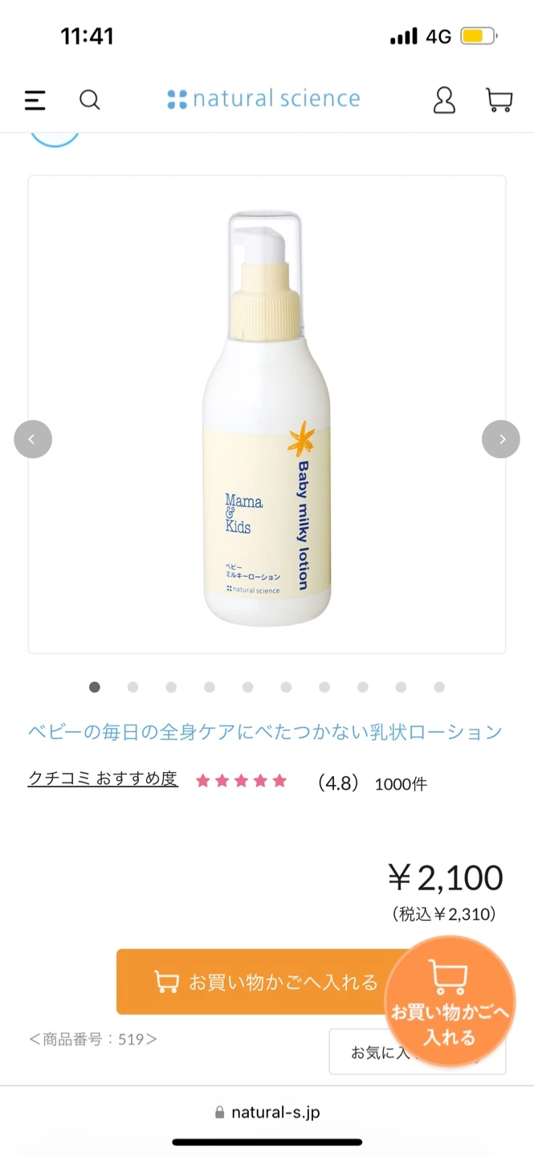Open the shopping cart icon in header
Viewport: 534px width, 1157px height.
[499, 100]
